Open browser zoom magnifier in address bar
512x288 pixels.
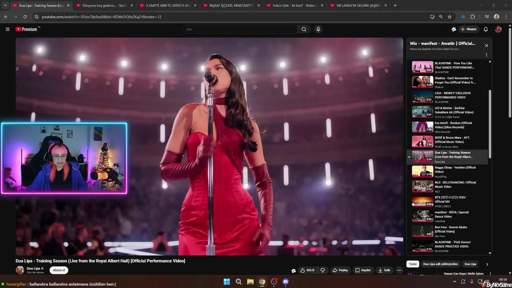click(x=441, y=17)
